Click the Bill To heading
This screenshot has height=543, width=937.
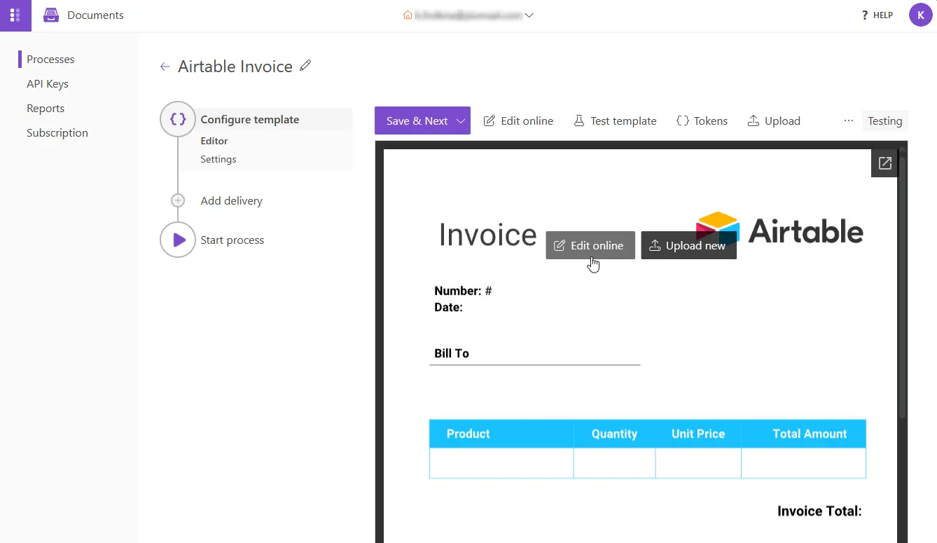[452, 353]
